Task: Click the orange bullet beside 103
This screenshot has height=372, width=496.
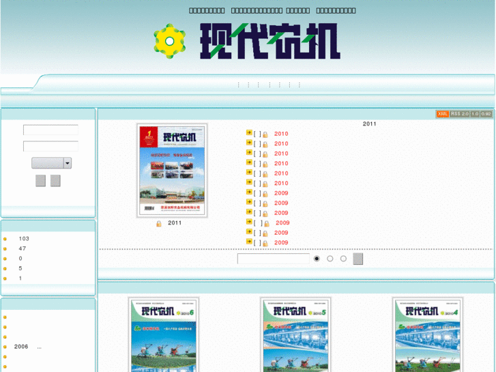Action: tap(5, 239)
